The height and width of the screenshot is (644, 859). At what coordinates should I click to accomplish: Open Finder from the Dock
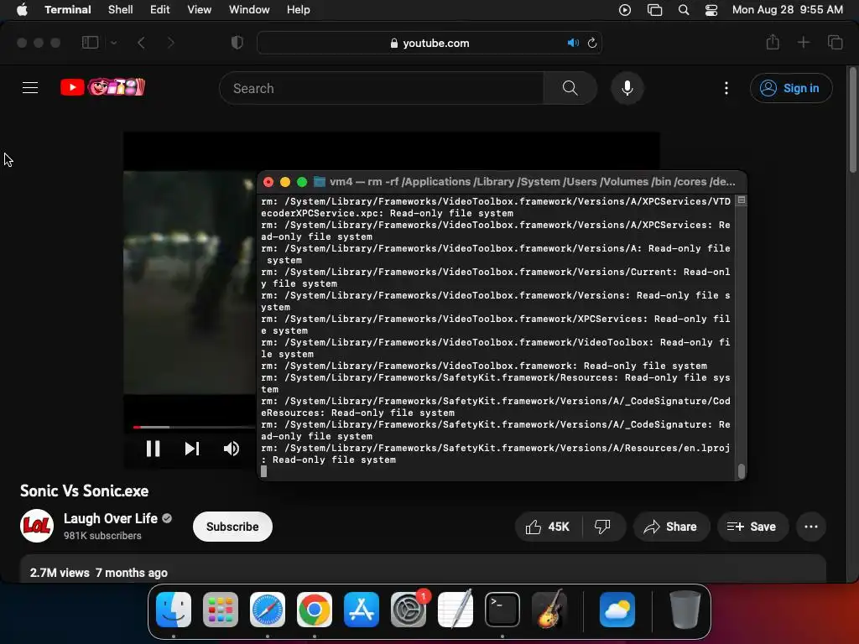coord(174,610)
